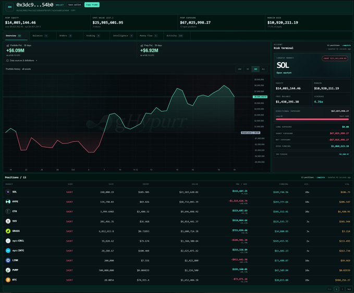Click the Spot value $25,985,601.95
The height and width of the screenshot is (293, 354).
[x=108, y=22]
